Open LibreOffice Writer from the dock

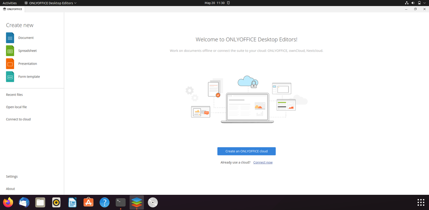(x=73, y=202)
